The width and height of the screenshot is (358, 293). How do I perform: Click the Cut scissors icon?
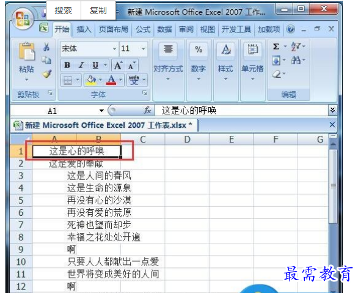46,47
